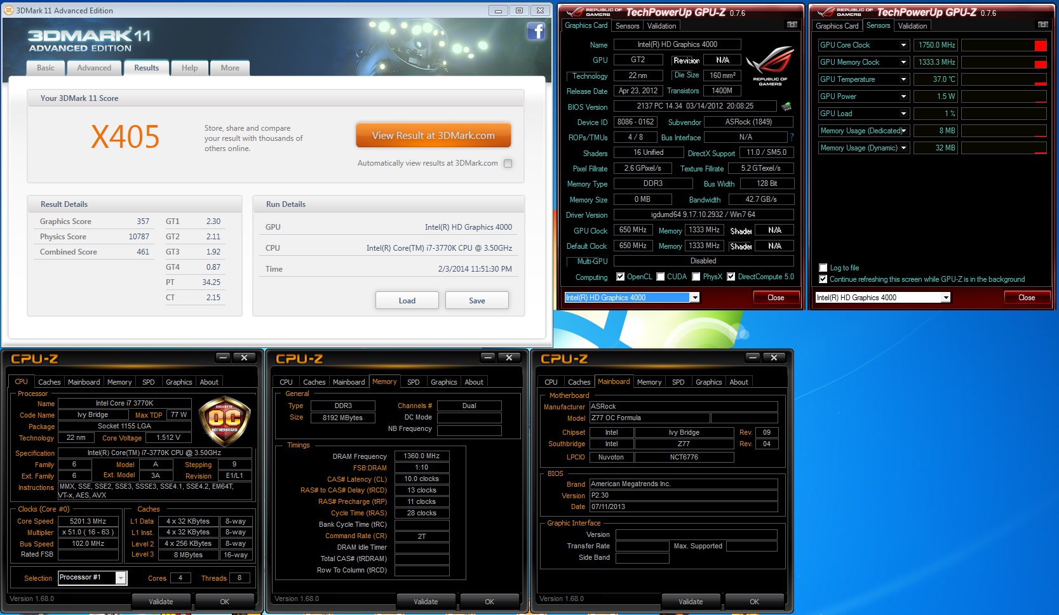Enable Log to file option
The height and width of the screenshot is (615, 1059).
pos(823,268)
